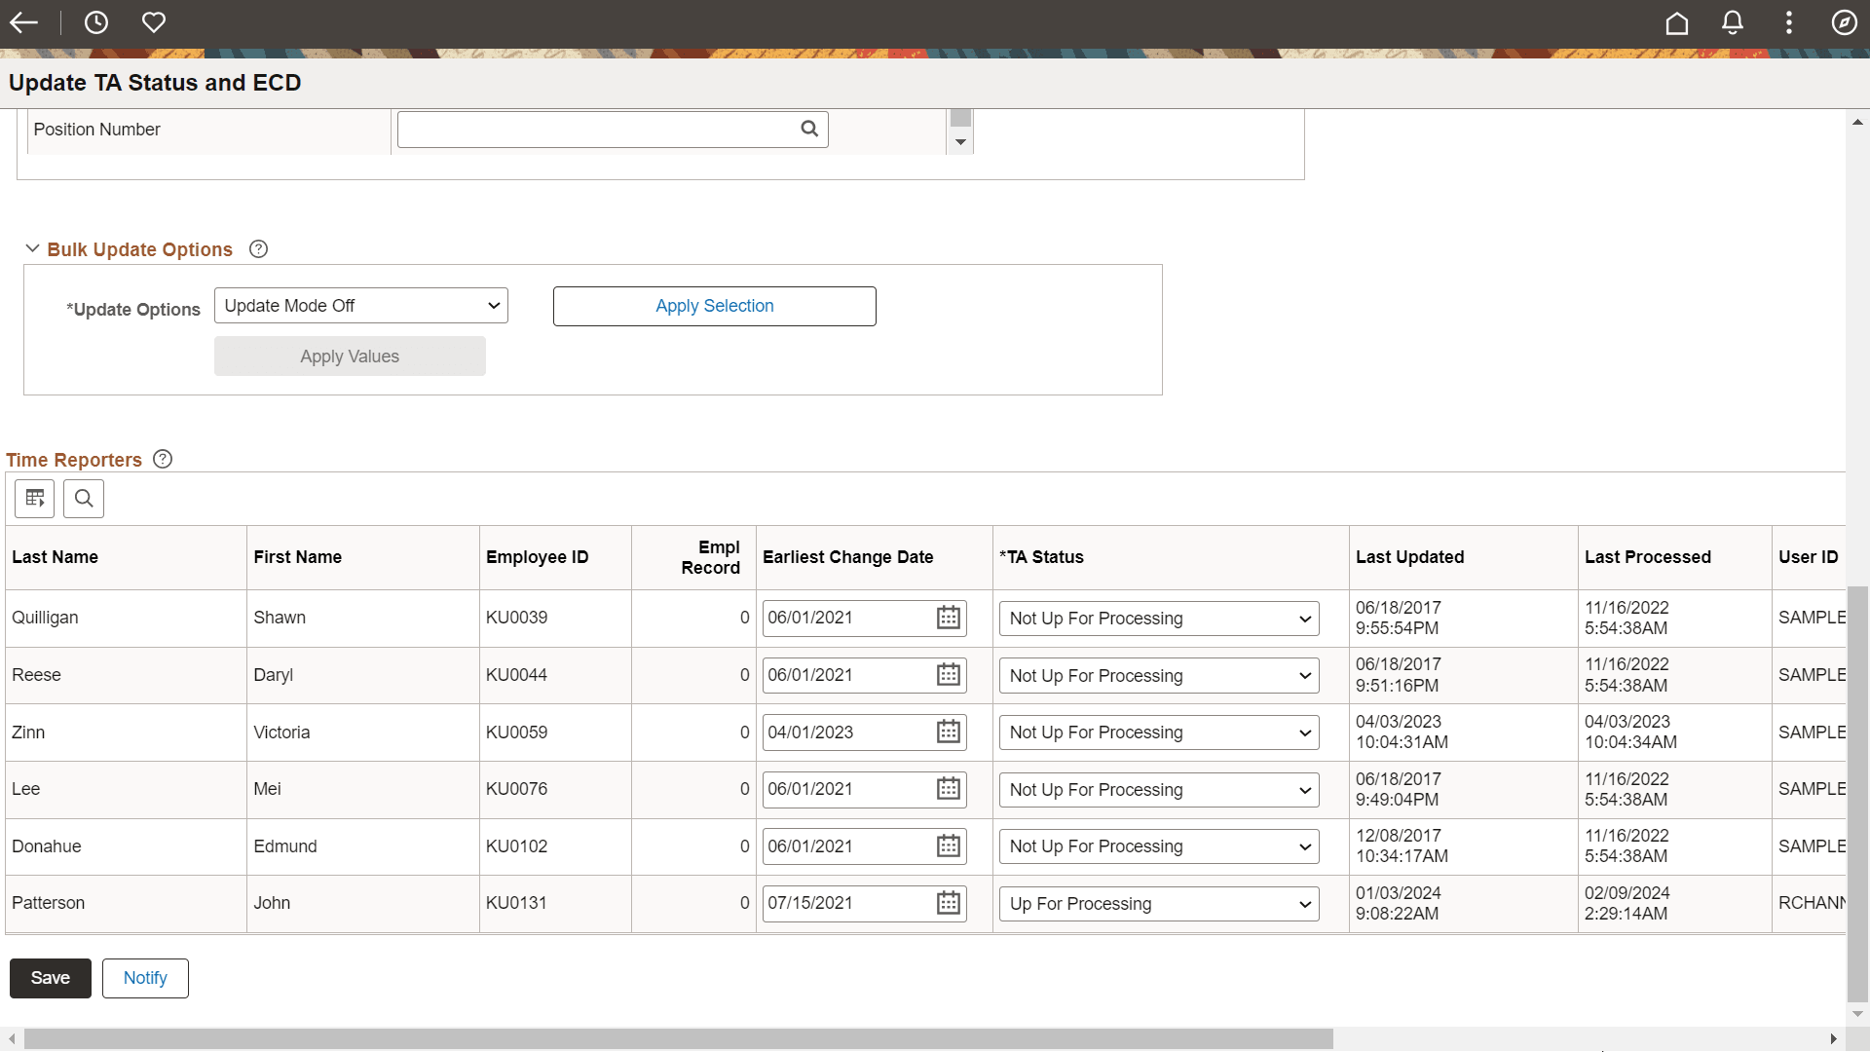This screenshot has height=1052, width=1870.
Task: Collapse the Bulk Update Options section
Action: point(32,248)
